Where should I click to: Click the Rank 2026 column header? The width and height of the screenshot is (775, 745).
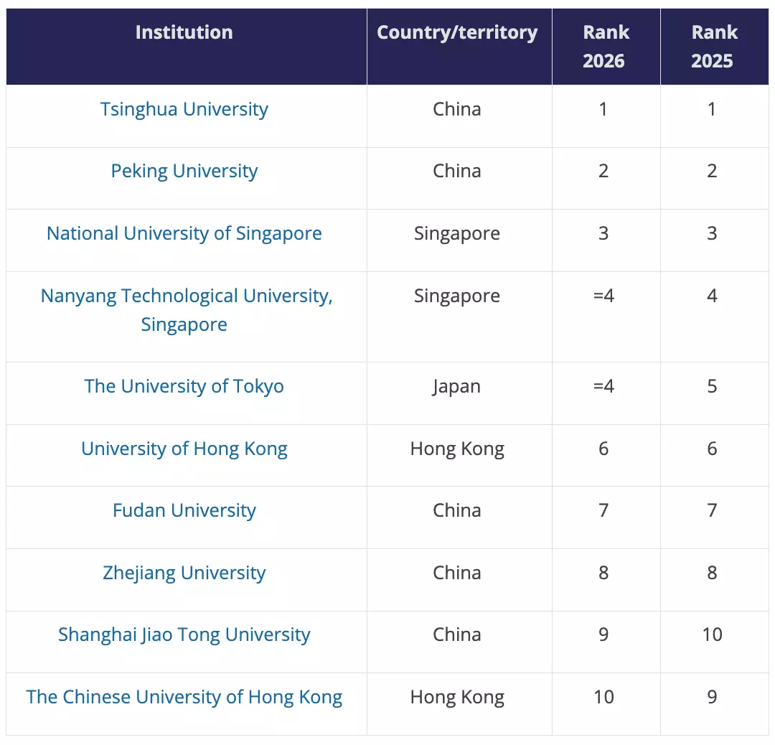pyautogui.click(x=604, y=47)
